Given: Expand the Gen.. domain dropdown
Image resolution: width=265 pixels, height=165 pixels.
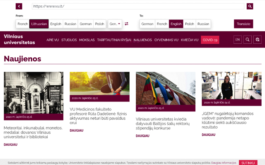Looking at the screenshot, I should (115, 24).
